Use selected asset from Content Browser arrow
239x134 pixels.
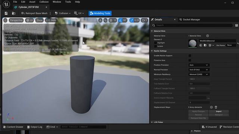click(x=201, y=45)
